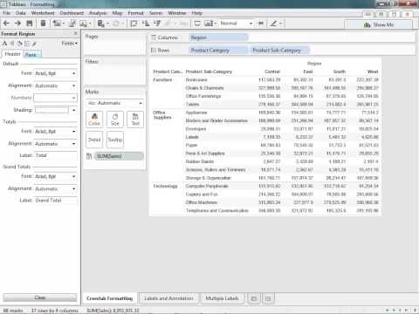Image resolution: width=419 pixels, height=314 pixels.
Task: Open the Fields dropdown in Format pane
Action: [x=70, y=44]
